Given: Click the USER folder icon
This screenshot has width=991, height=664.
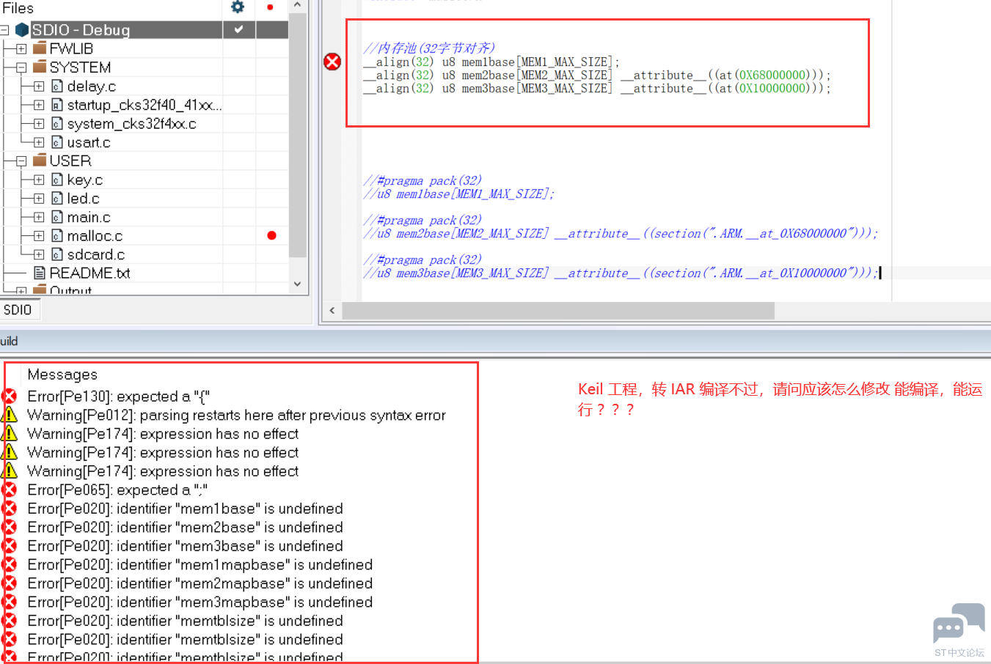Looking at the screenshot, I should [x=40, y=160].
